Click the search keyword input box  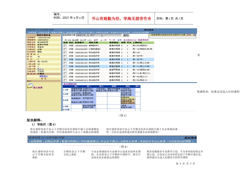pos(113,35)
